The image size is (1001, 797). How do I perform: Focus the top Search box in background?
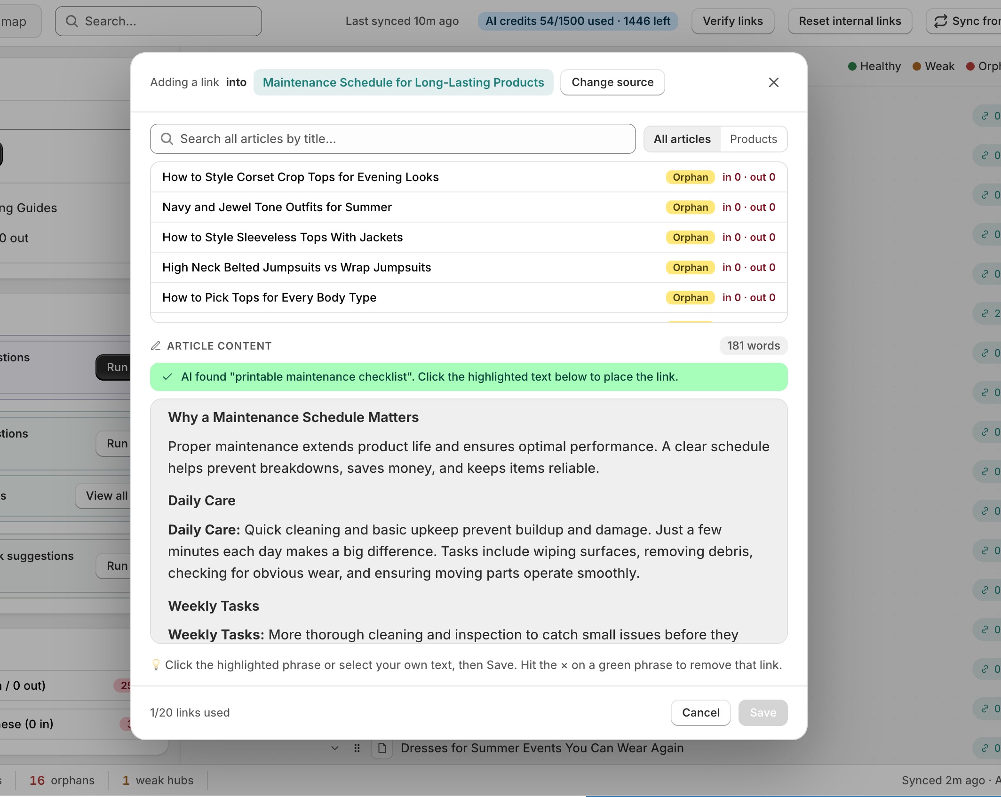158,21
